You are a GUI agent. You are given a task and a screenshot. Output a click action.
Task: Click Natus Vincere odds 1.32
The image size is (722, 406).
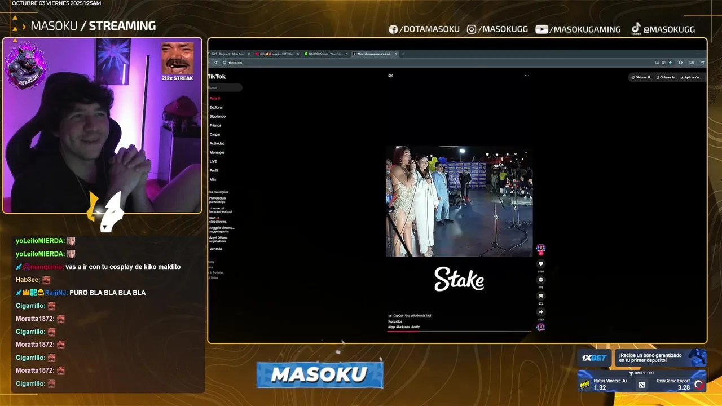click(600, 387)
